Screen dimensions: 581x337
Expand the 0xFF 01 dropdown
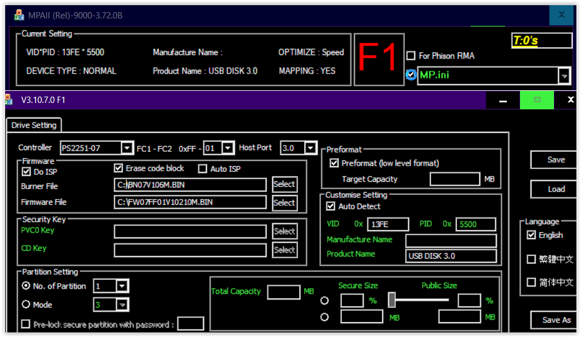click(x=228, y=148)
